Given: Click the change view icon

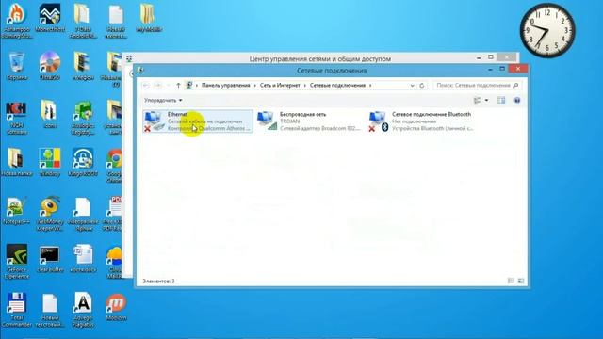Looking at the screenshot, I should click(478, 101).
